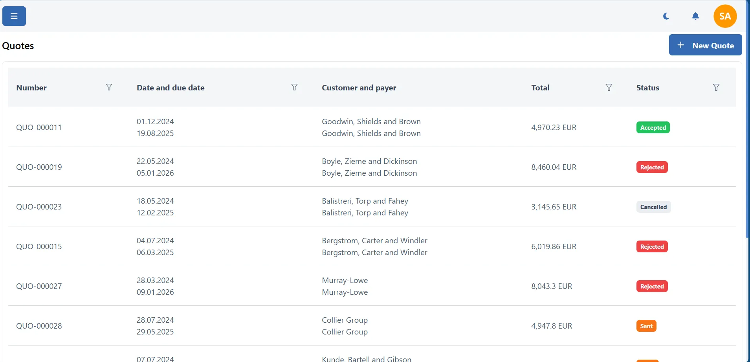Sort by Customer and payer header
Screen dimensions: 750x362
pos(359,88)
